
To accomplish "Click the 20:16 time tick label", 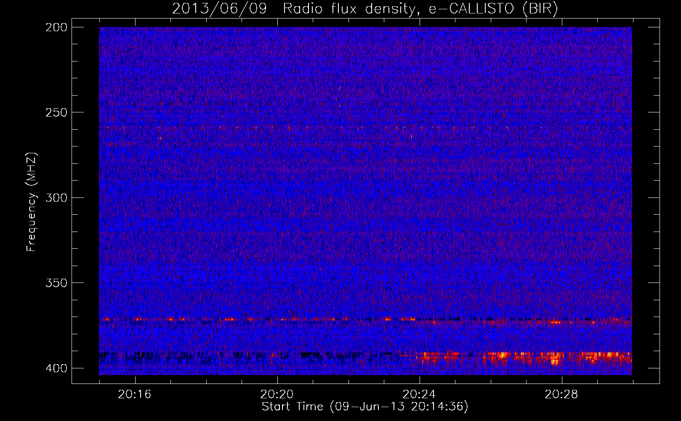I will point(135,394).
